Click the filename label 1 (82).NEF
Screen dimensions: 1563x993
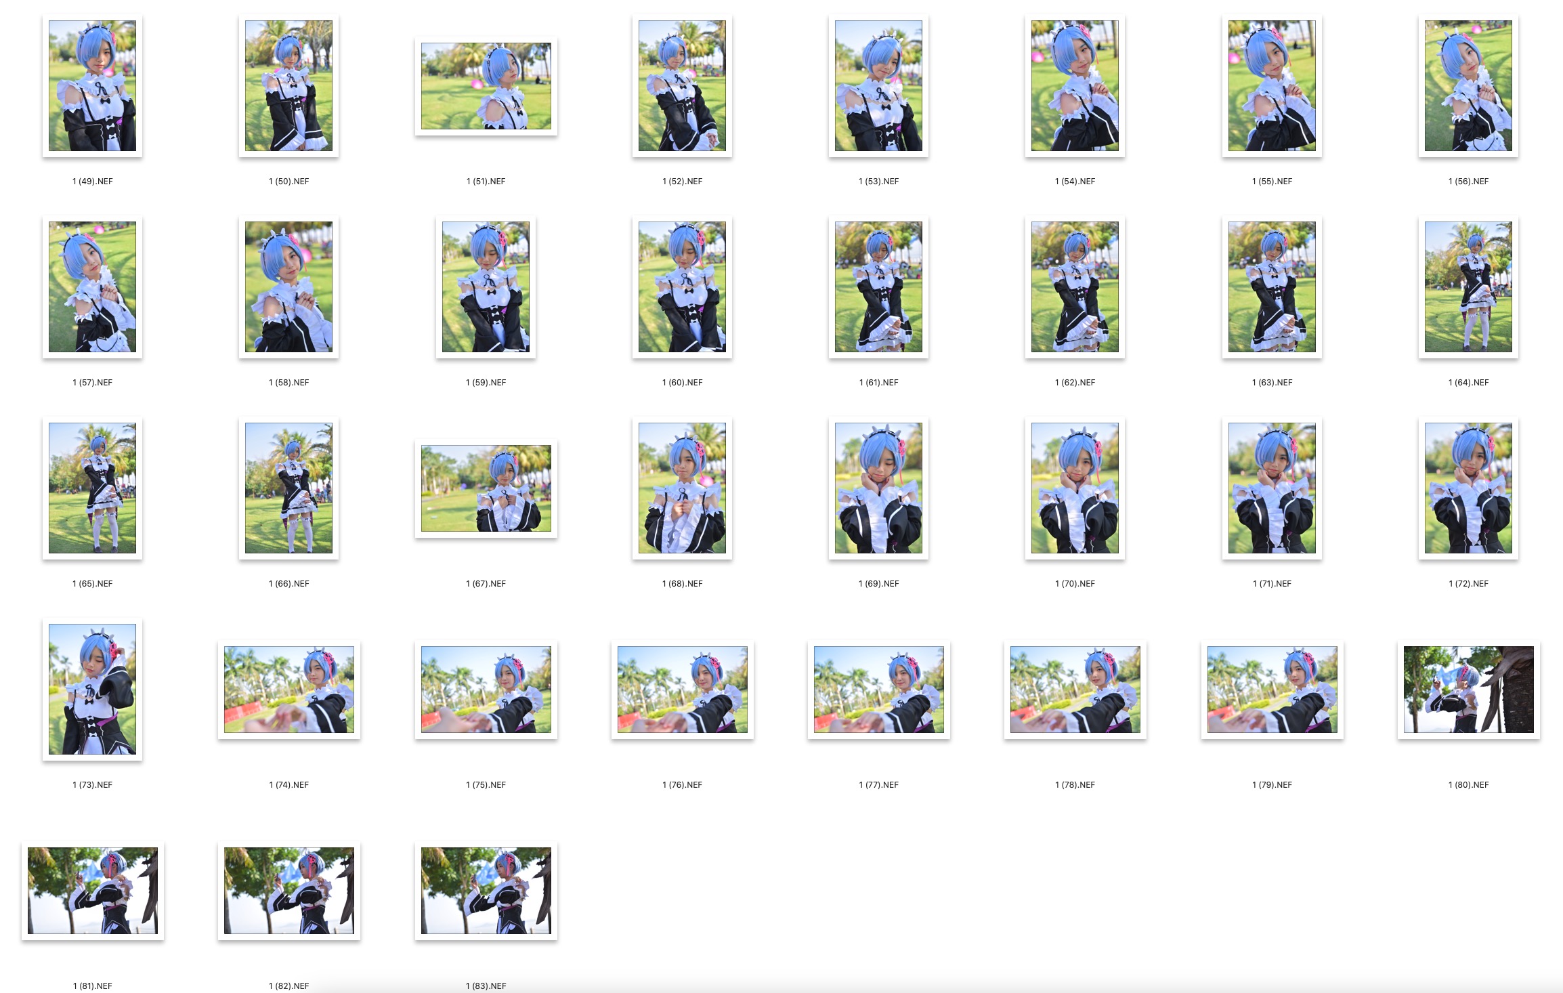click(288, 986)
